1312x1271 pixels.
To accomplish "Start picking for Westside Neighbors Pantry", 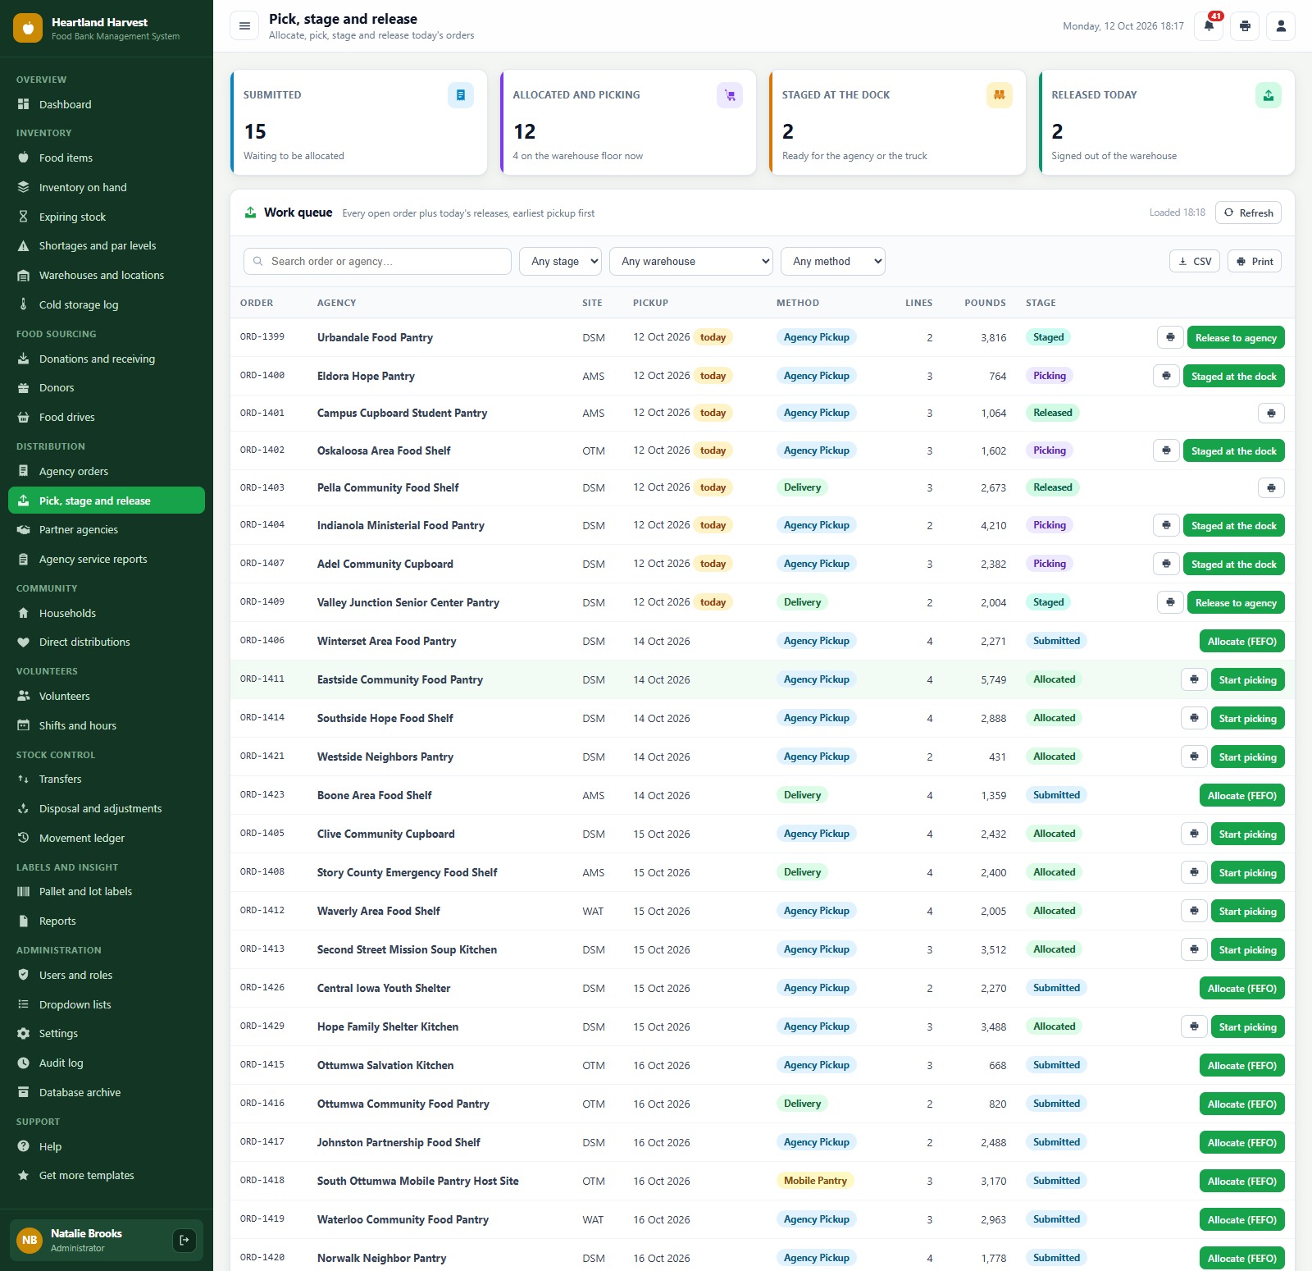I will (1247, 757).
